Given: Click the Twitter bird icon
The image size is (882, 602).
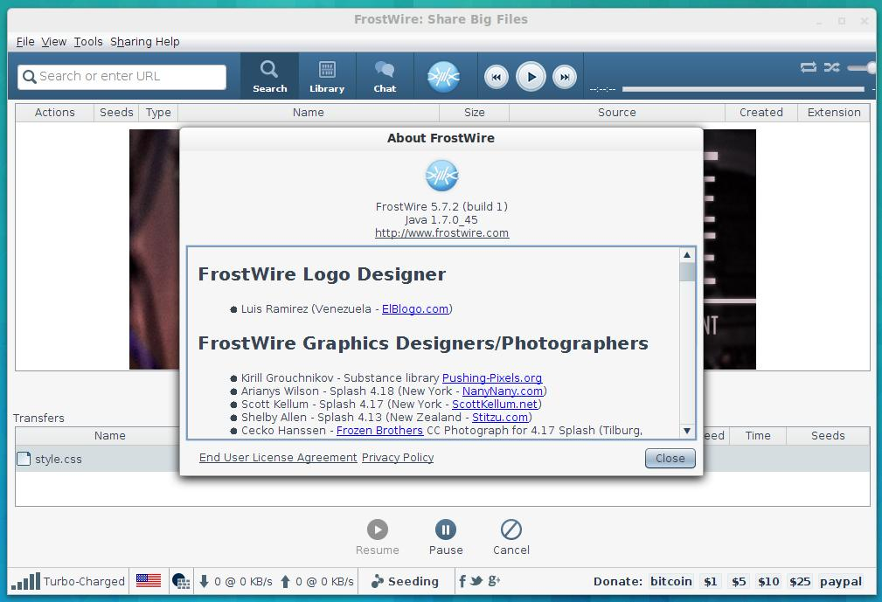Looking at the screenshot, I should click(x=477, y=581).
